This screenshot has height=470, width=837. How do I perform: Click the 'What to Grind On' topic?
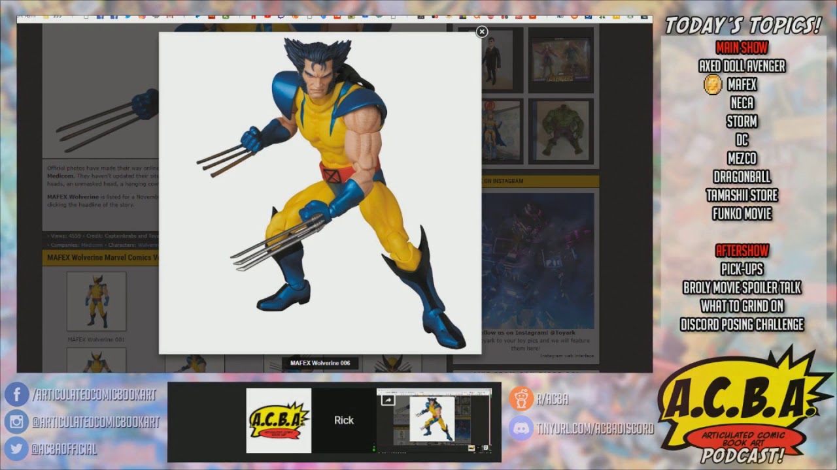point(742,306)
